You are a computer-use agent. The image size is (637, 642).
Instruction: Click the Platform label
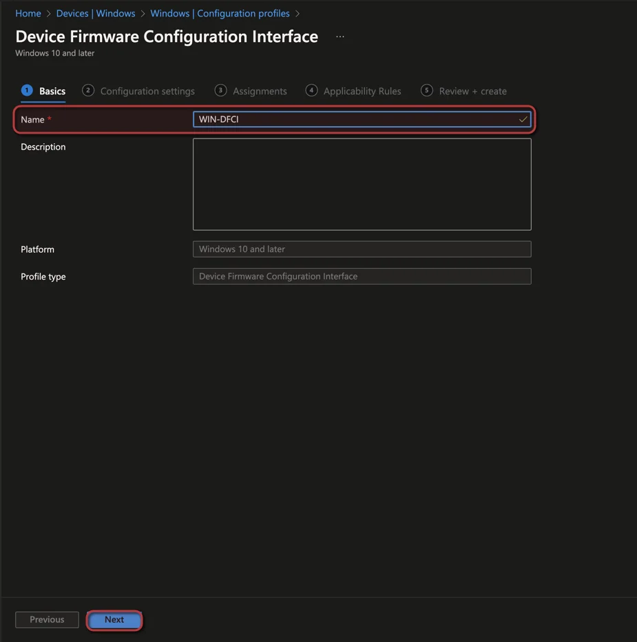pyautogui.click(x=37, y=249)
